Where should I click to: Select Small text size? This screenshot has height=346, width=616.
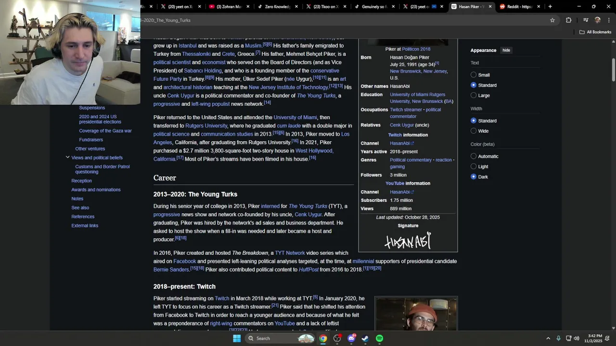pyautogui.click(x=474, y=75)
